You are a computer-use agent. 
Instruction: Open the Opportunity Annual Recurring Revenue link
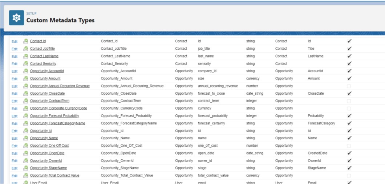[60, 86]
